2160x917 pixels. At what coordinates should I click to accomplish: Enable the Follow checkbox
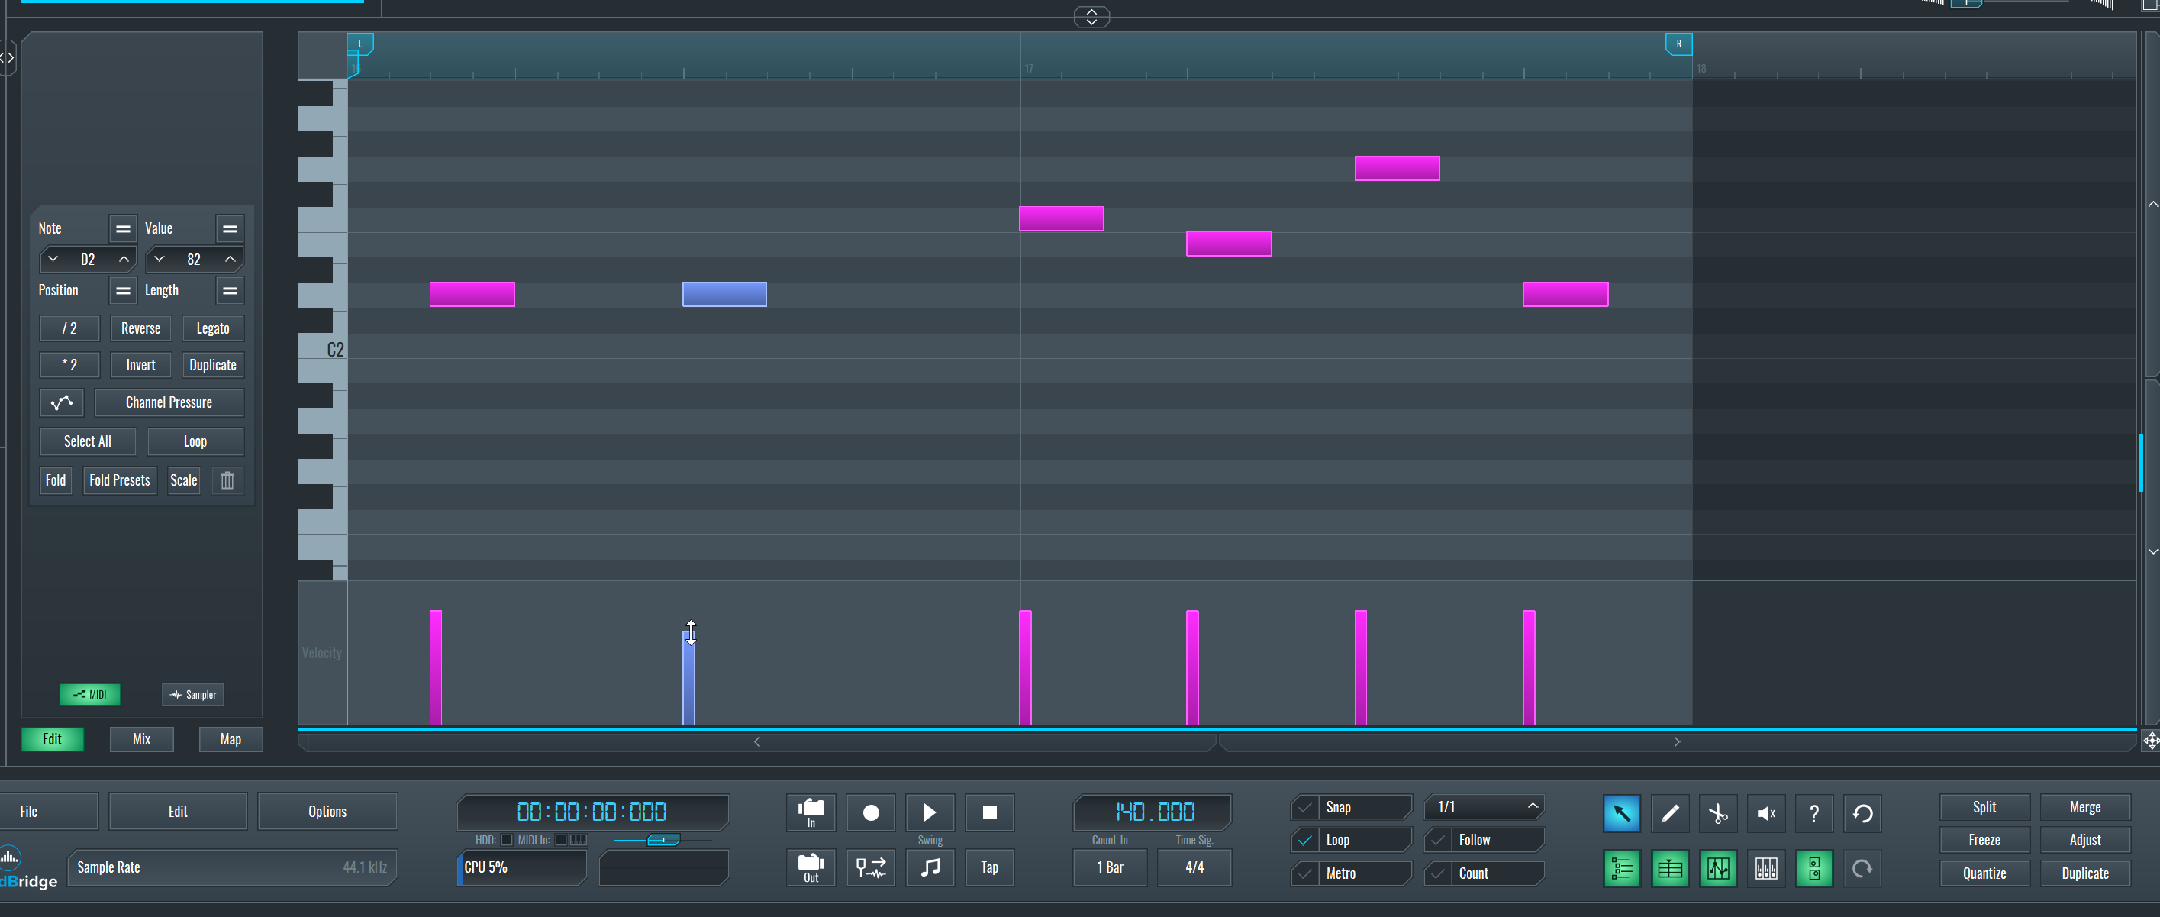[x=1437, y=840]
